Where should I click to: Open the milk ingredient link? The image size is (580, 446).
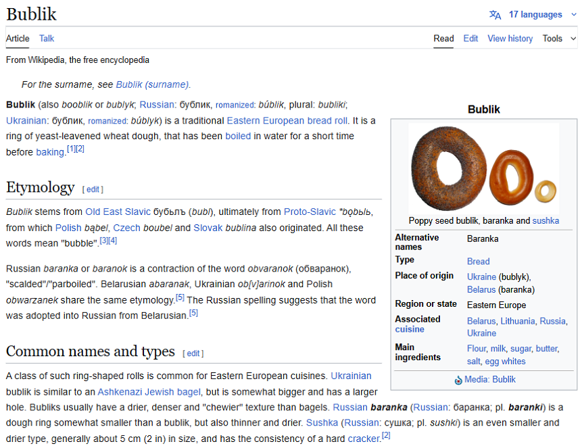click(498, 349)
